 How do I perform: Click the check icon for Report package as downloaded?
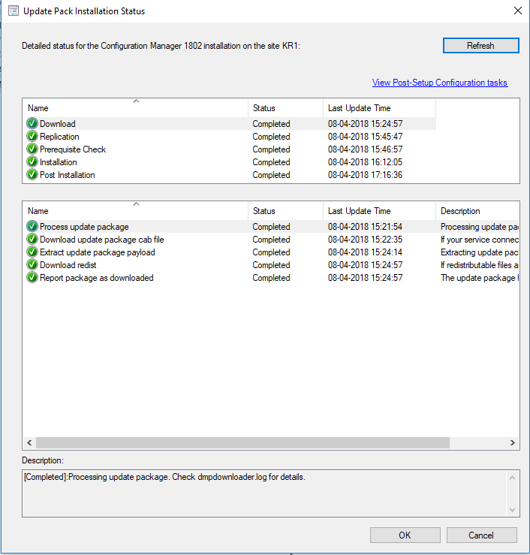click(x=32, y=278)
